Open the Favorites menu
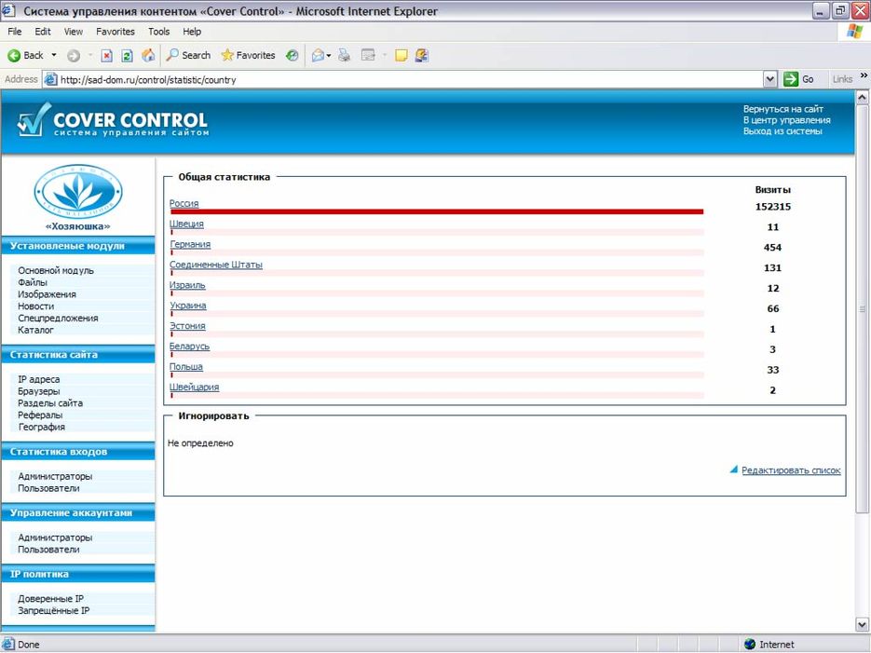 pyautogui.click(x=115, y=31)
